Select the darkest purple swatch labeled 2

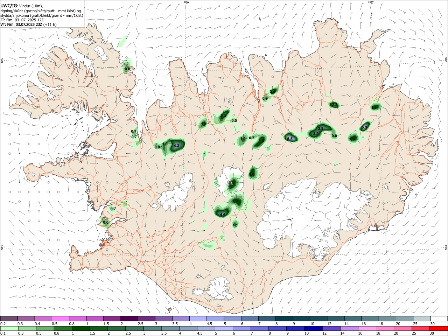coord(129,318)
